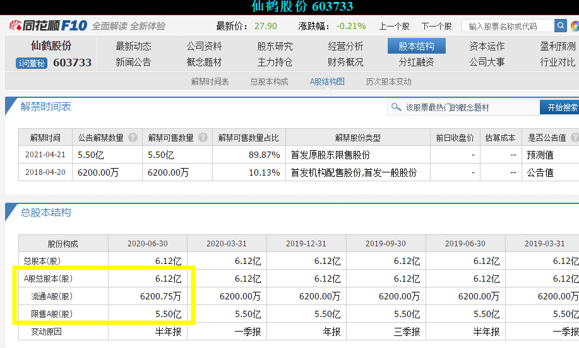
Task: Go to 下一个股
Action: [x=437, y=27]
